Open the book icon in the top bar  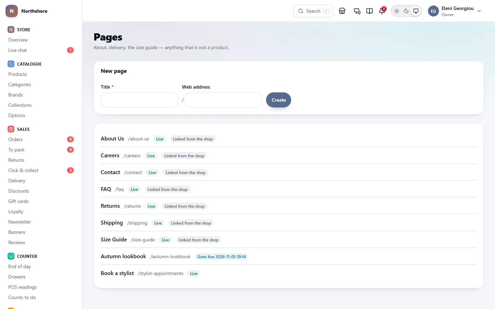370,11
